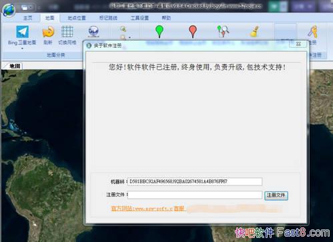The width and height of the screenshot is (333, 242).
Task: Toggle the 切换网格 grid icon
Action: [x=67, y=32]
